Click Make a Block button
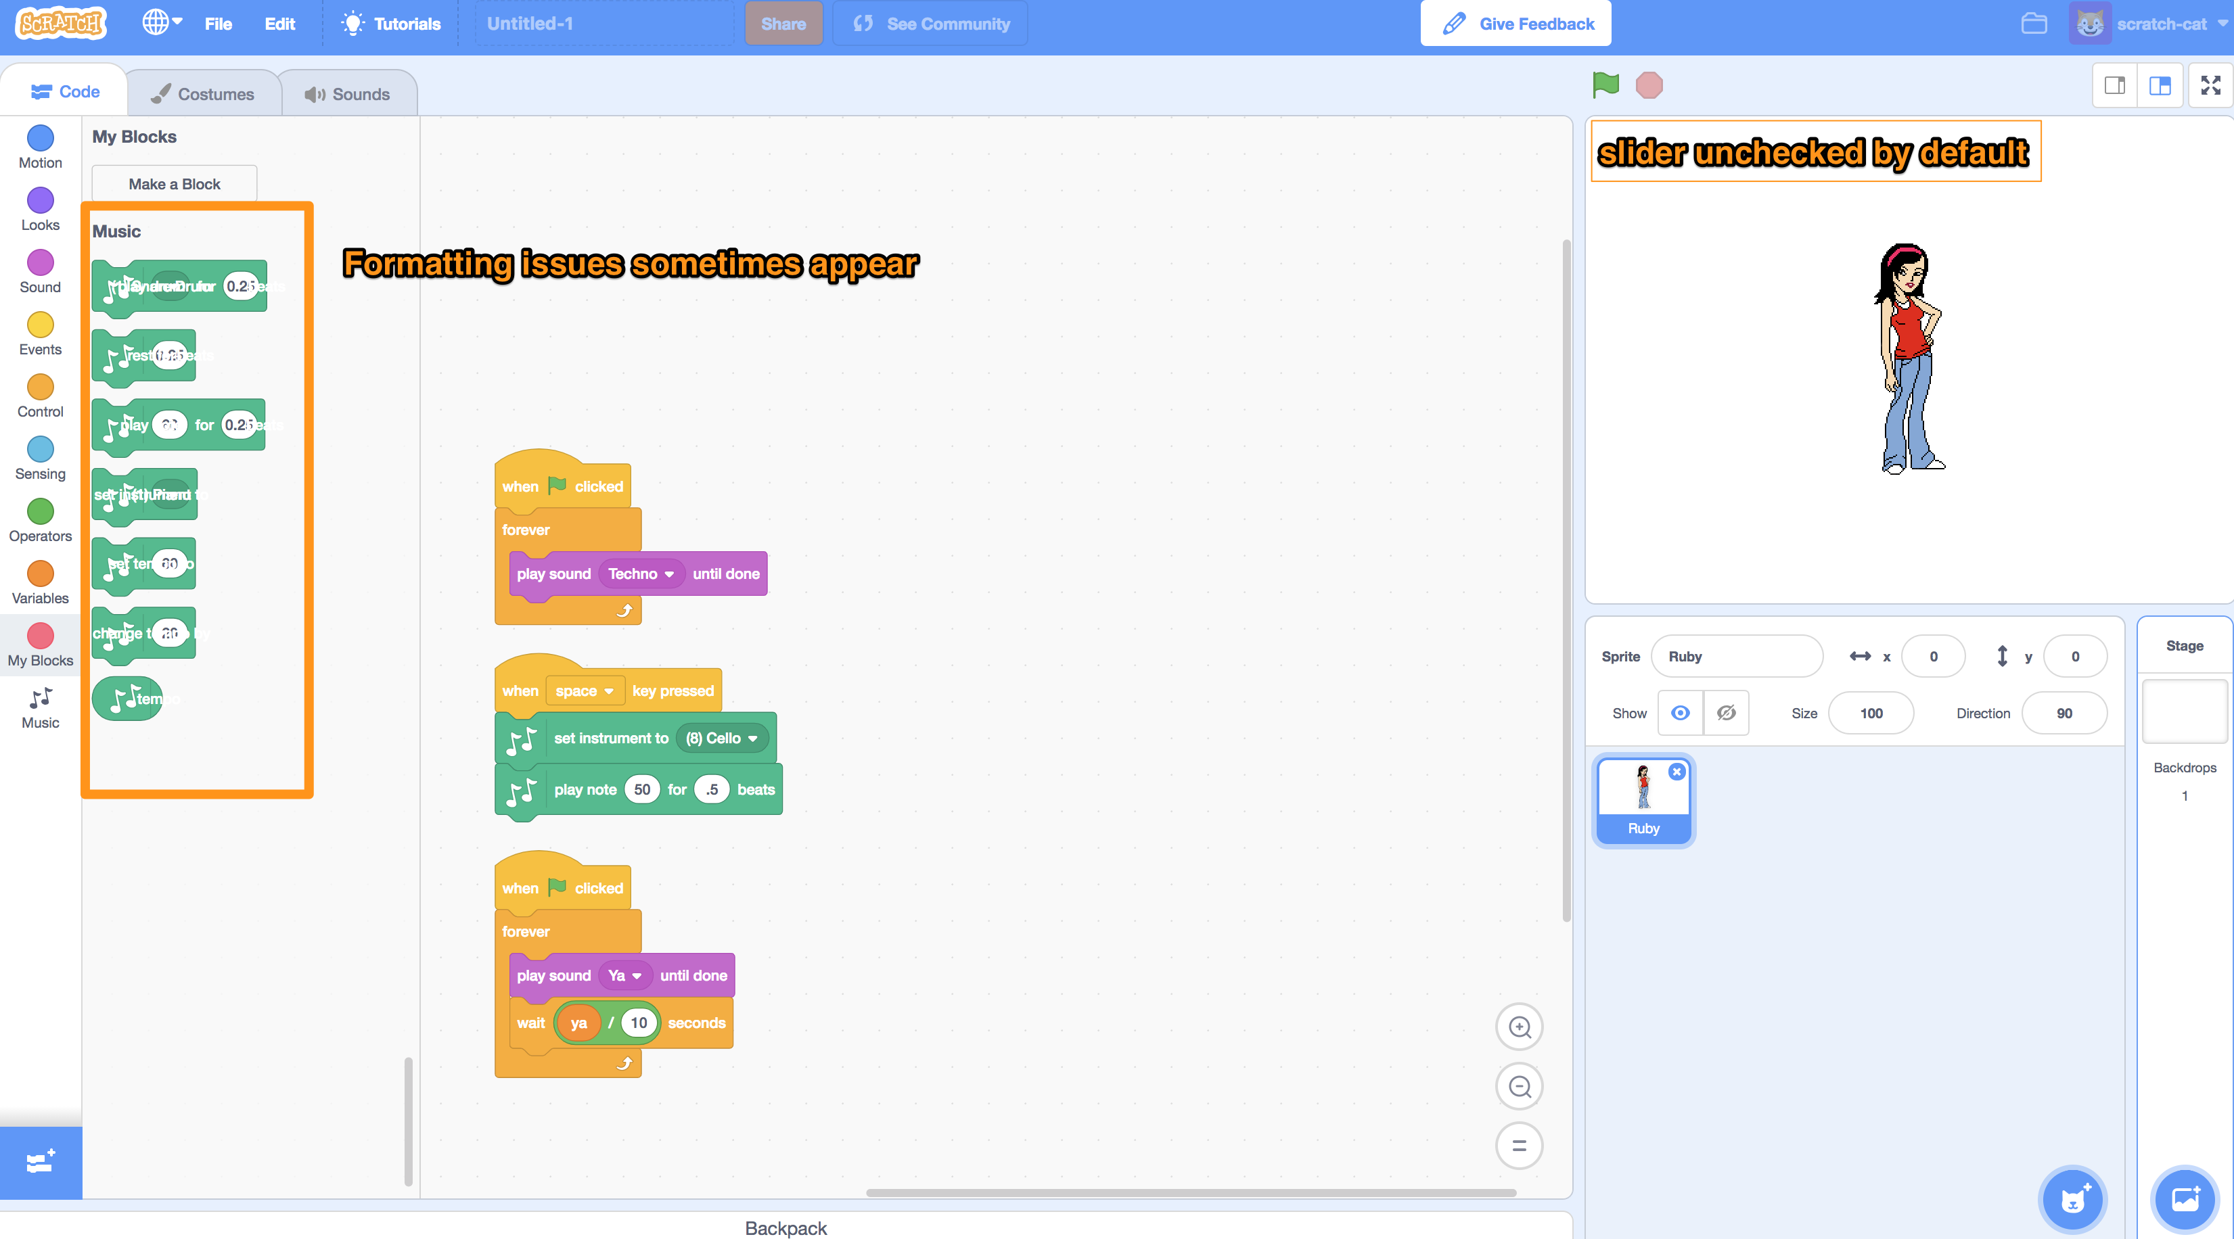 tap(175, 184)
